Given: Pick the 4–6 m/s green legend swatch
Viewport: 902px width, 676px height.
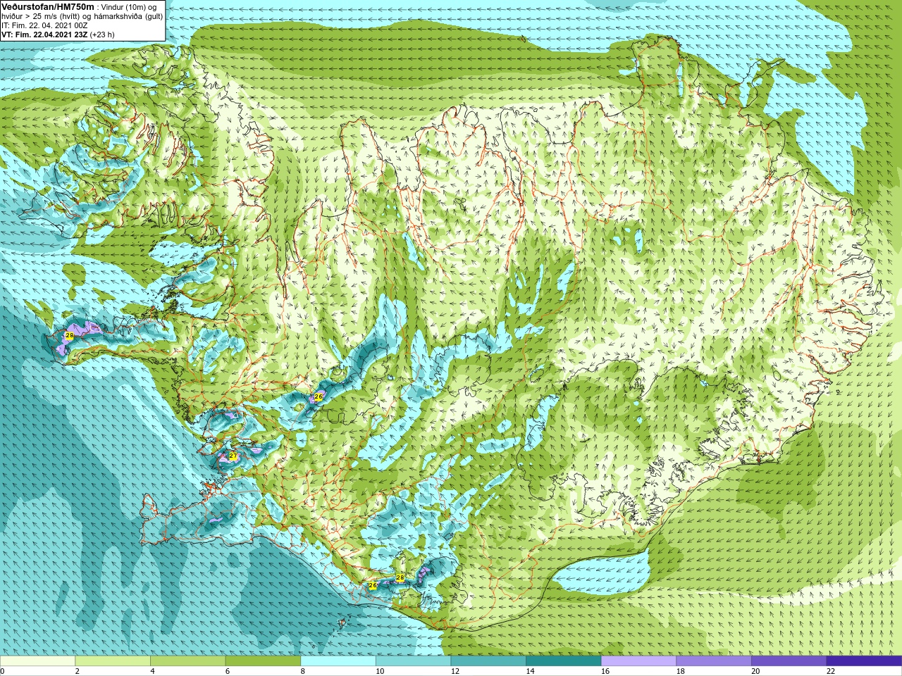Looking at the screenshot, I should point(187,661).
